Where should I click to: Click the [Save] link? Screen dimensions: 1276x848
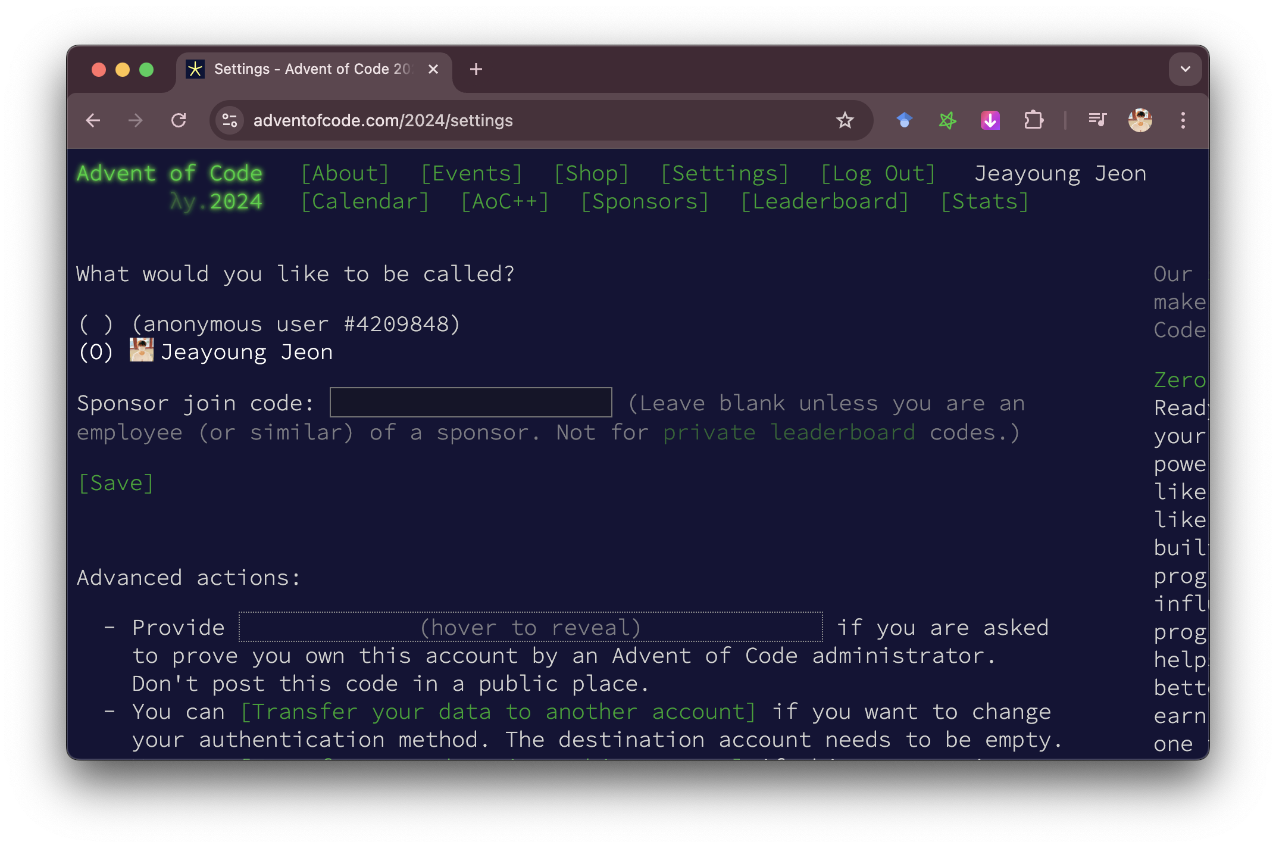click(116, 483)
